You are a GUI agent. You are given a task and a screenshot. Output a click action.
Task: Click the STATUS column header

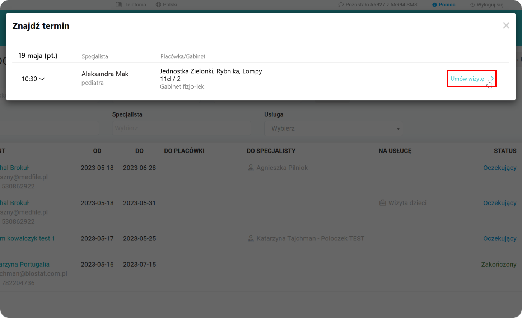[x=505, y=151]
